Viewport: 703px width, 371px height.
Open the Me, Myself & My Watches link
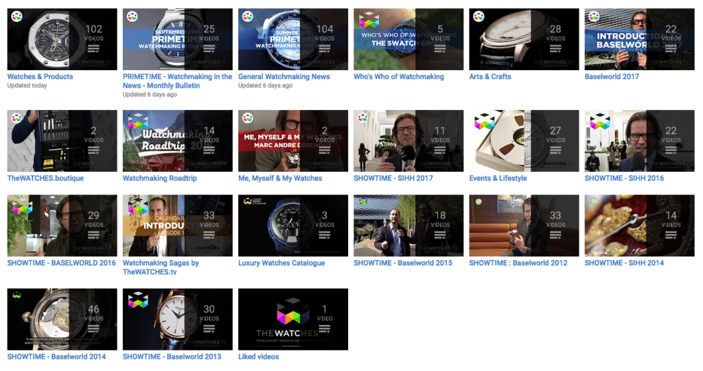(x=280, y=178)
